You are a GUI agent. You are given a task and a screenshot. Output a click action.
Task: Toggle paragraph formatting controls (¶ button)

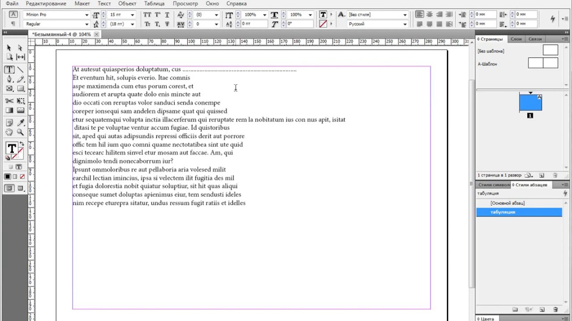click(13, 24)
